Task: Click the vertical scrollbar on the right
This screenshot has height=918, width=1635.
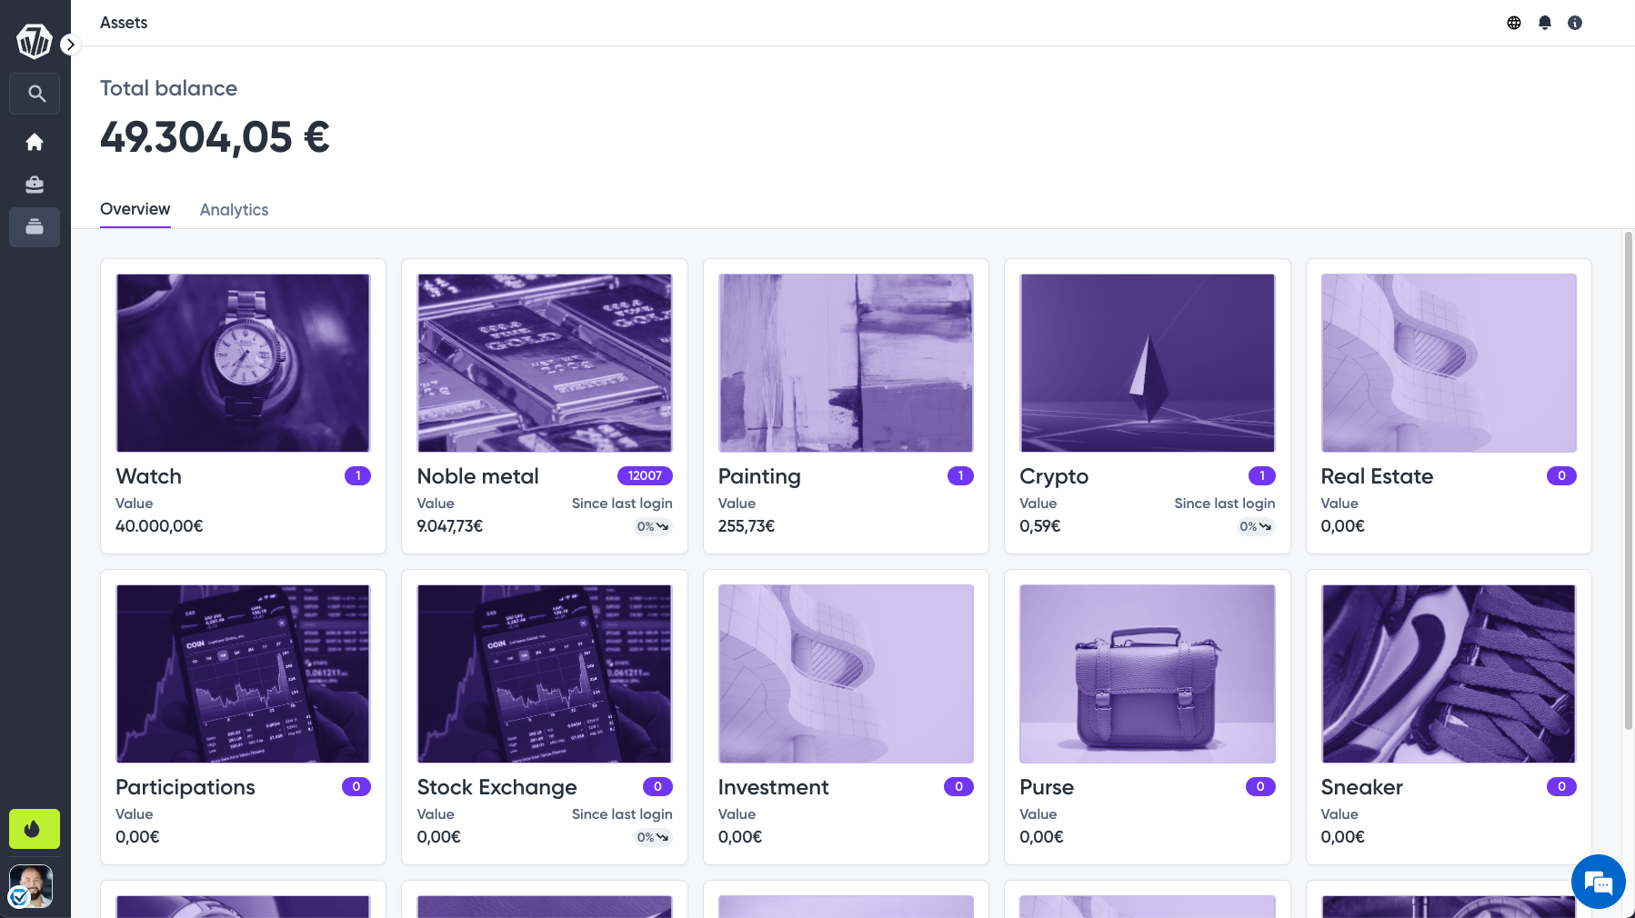Action: [1629, 480]
